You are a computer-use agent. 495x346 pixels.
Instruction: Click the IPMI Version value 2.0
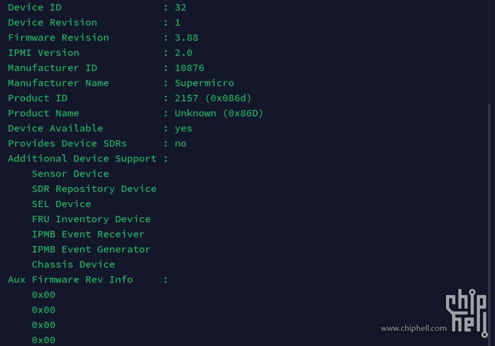pyautogui.click(x=183, y=53)
